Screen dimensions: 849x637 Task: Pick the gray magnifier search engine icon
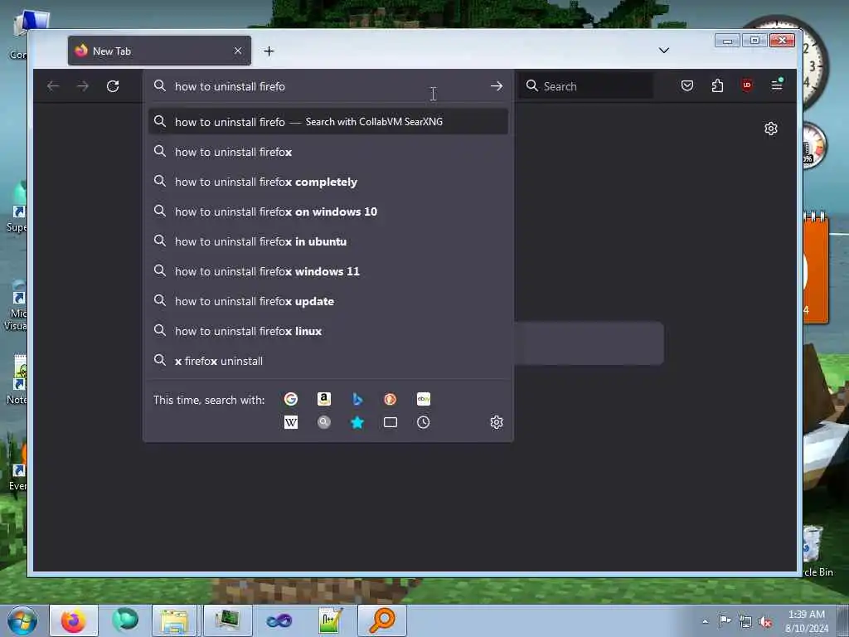pyautogui.click(x=324, y=422)
